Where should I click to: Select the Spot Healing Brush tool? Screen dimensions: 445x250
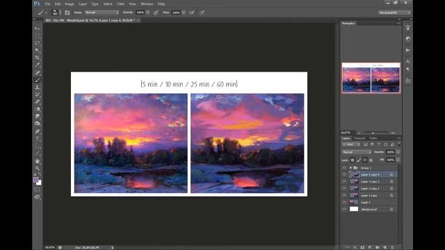pyautogui.click(x=37, y=72)
